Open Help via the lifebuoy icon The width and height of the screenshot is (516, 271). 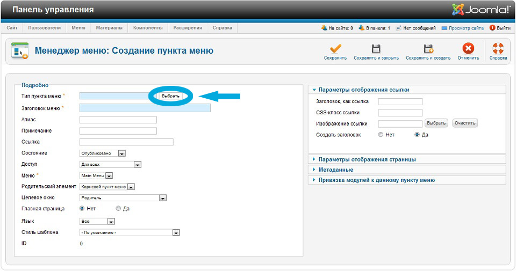point(498,49)
